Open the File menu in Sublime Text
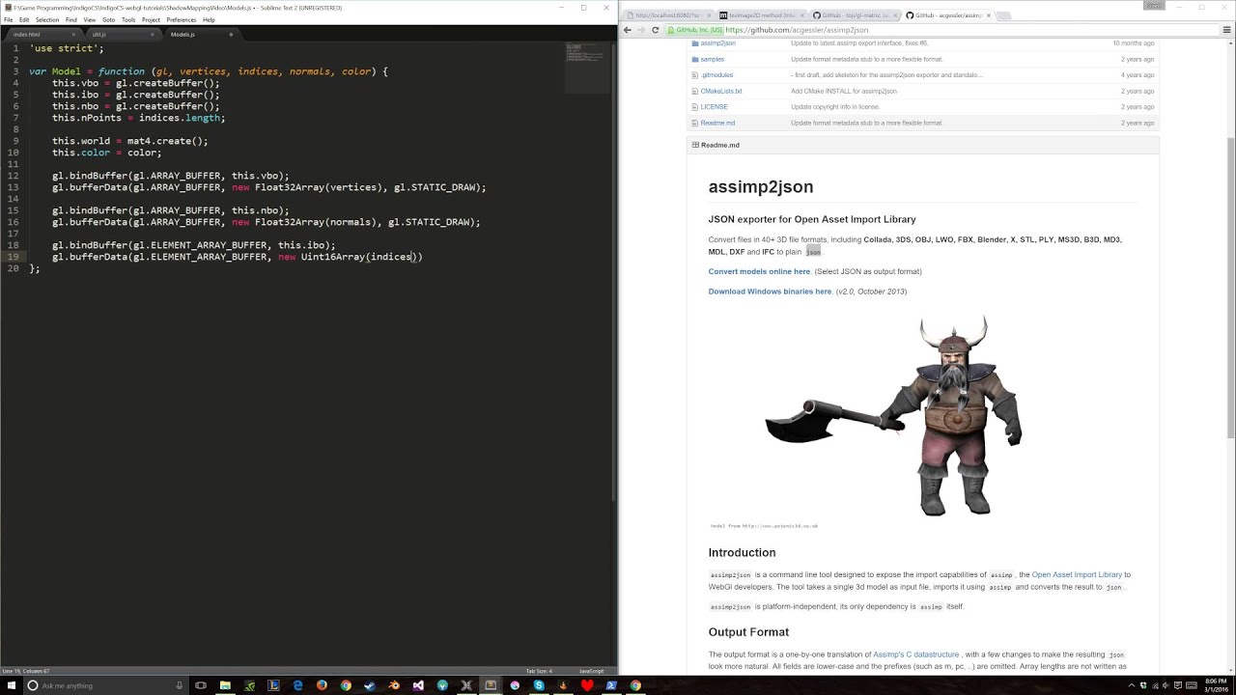Viewport: 1236px width, 695px height. pyautogui.click(x=10, y=19)
